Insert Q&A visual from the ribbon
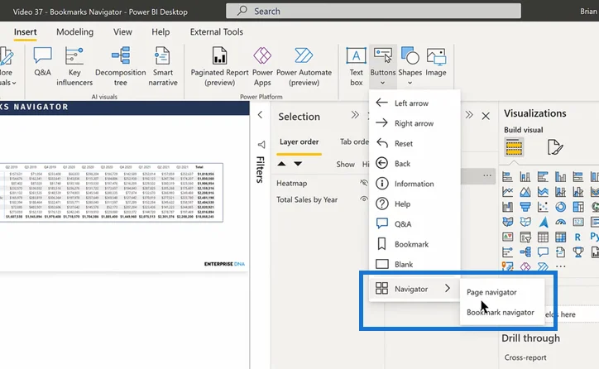Image resolution: width=599 pixels, height=369 pixels. (x=42, y=61)
